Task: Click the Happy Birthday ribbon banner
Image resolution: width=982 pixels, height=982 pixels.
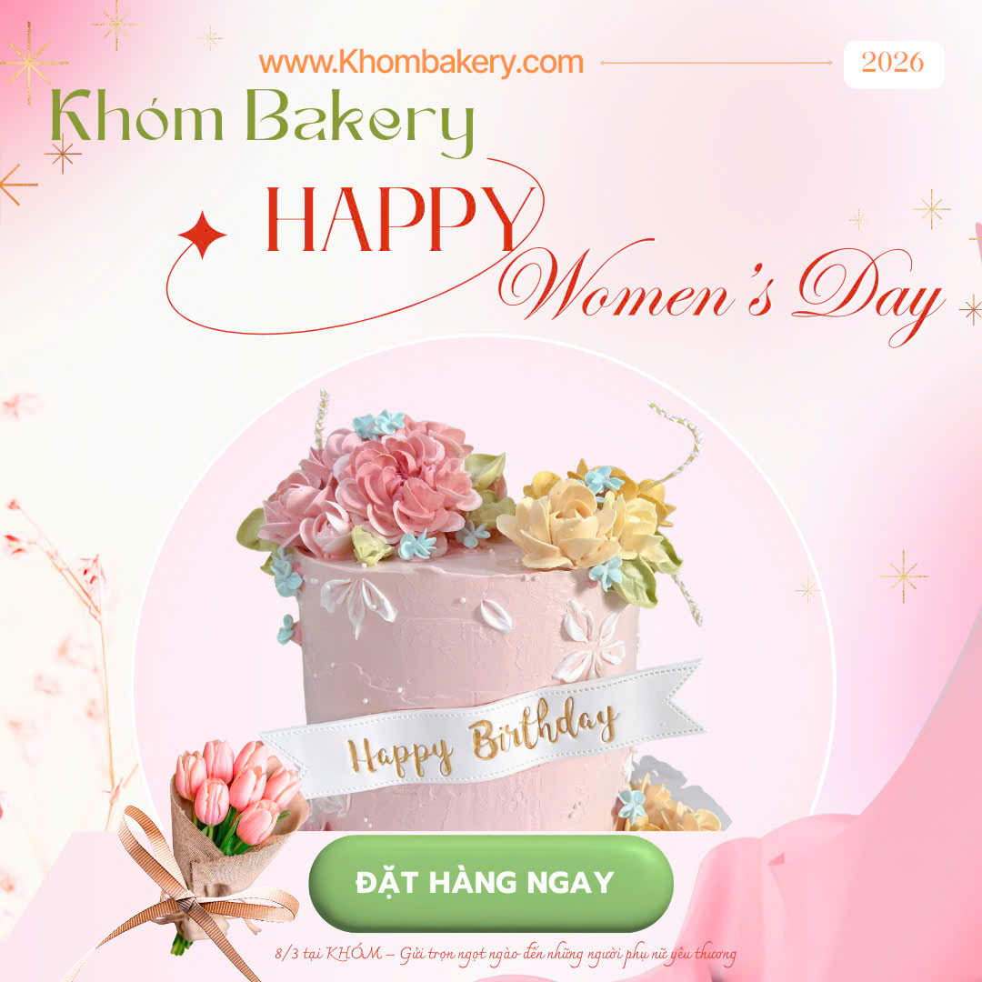Action: 482,730
